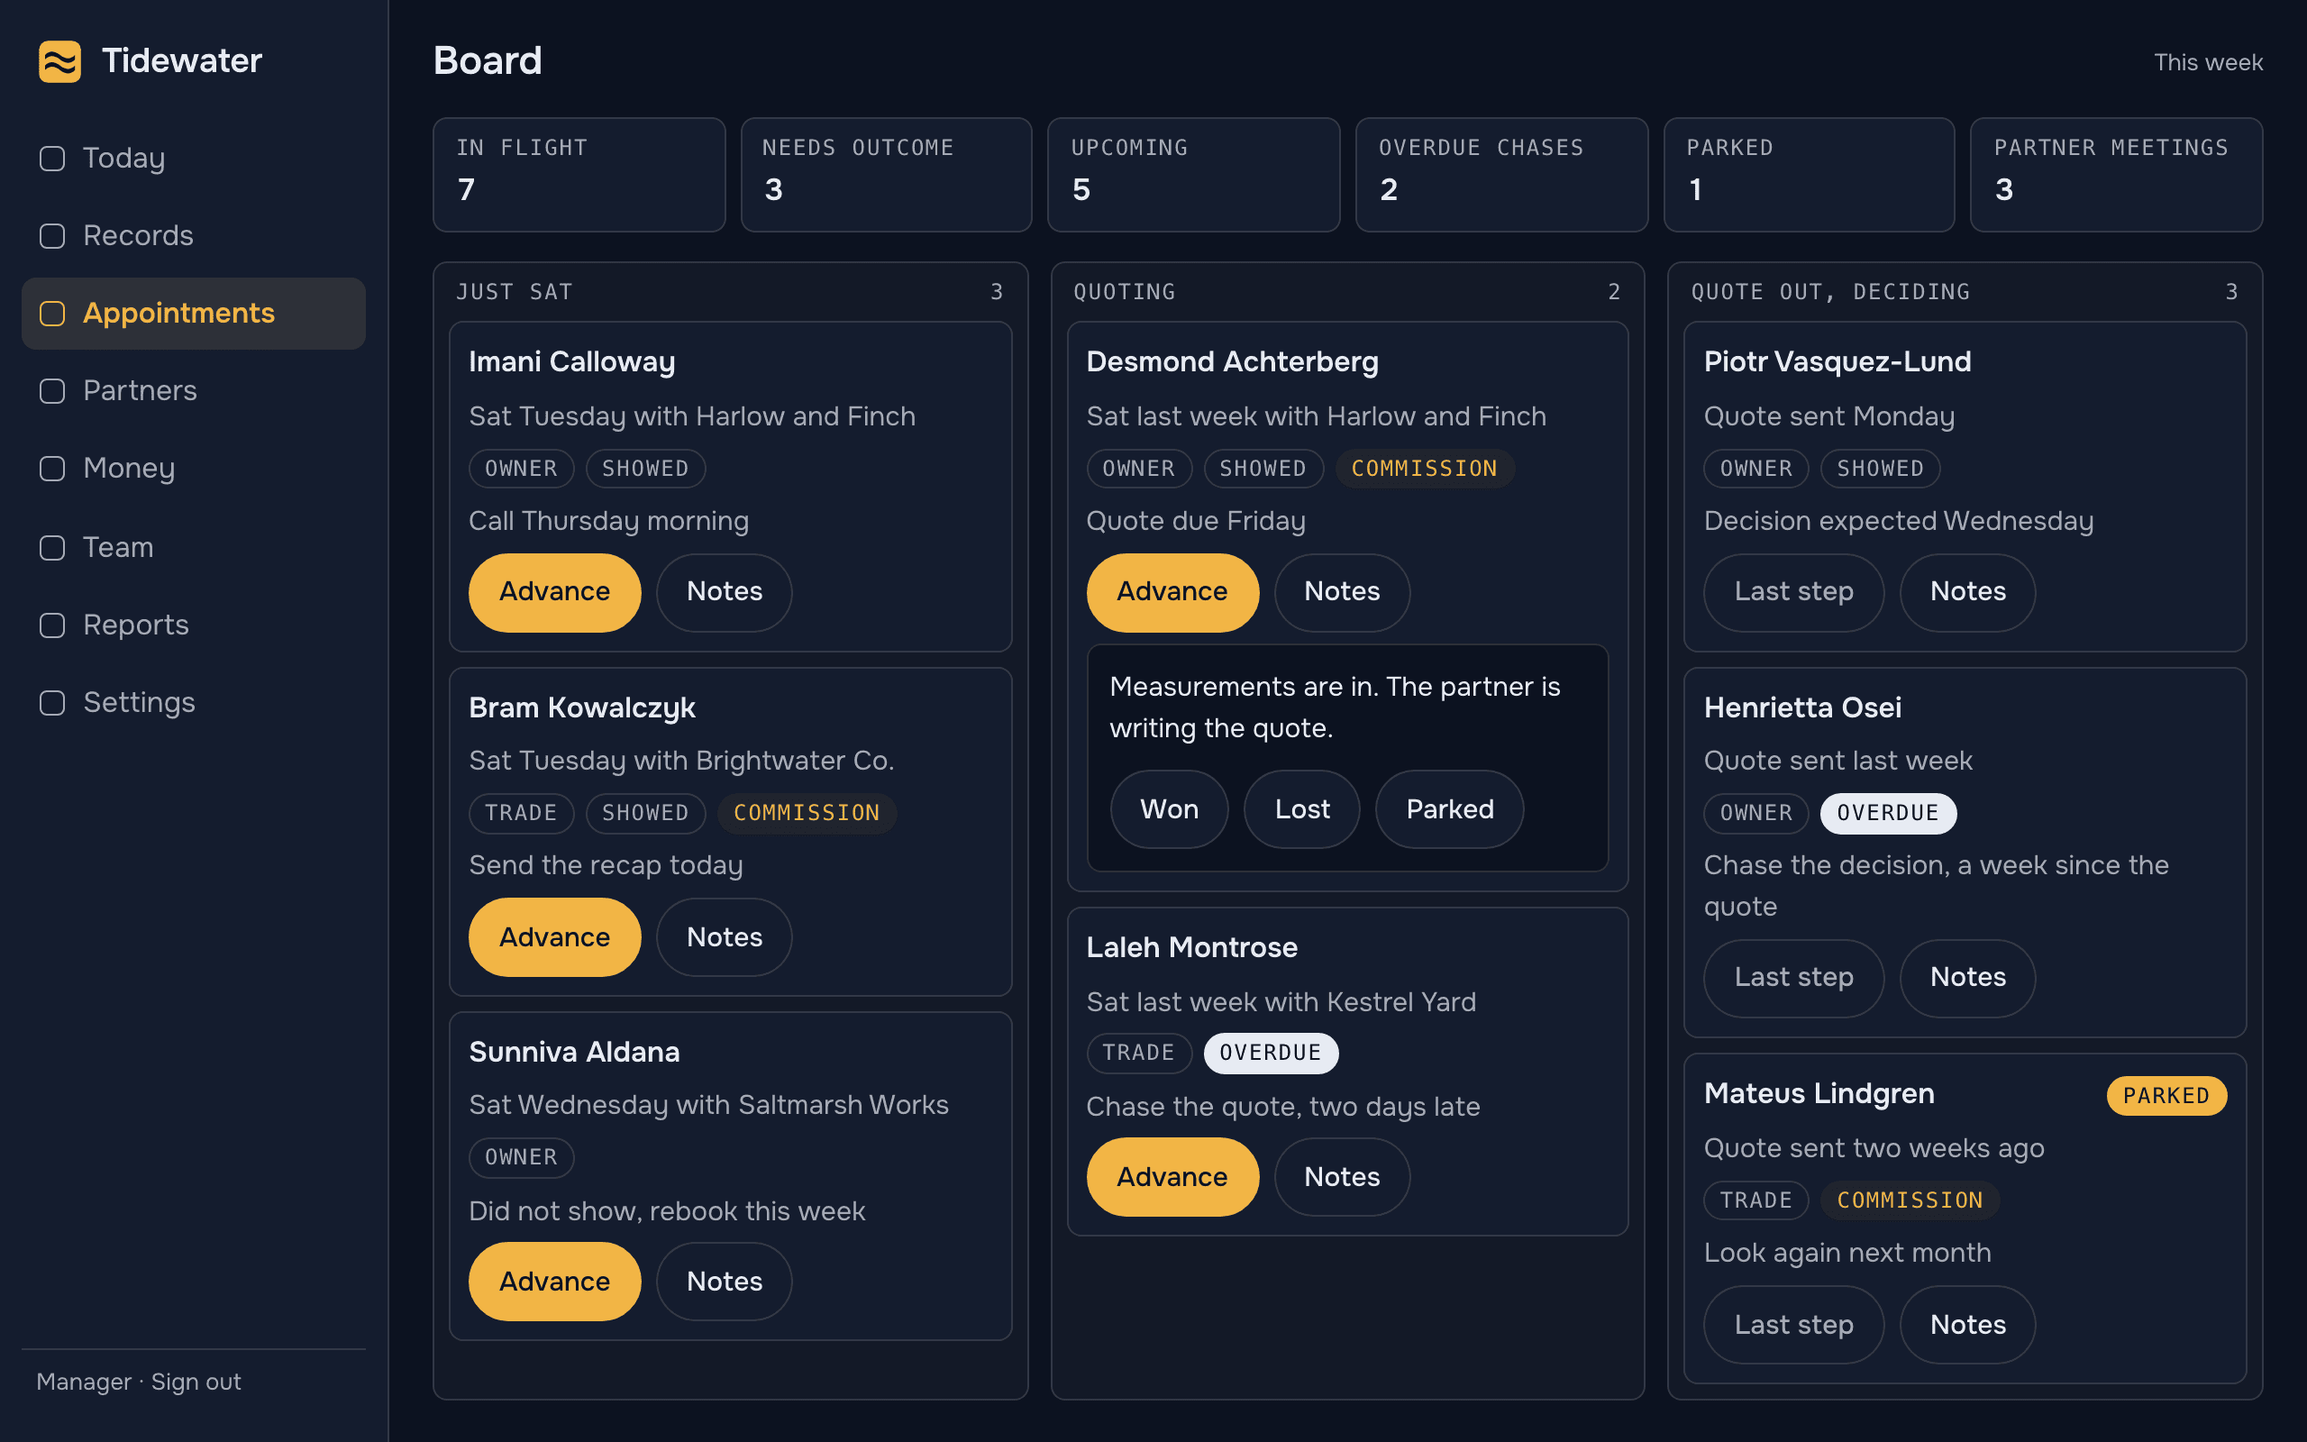2307x1442 pixels.
Task: Click the This week period label
Action: coord(2208,62)
